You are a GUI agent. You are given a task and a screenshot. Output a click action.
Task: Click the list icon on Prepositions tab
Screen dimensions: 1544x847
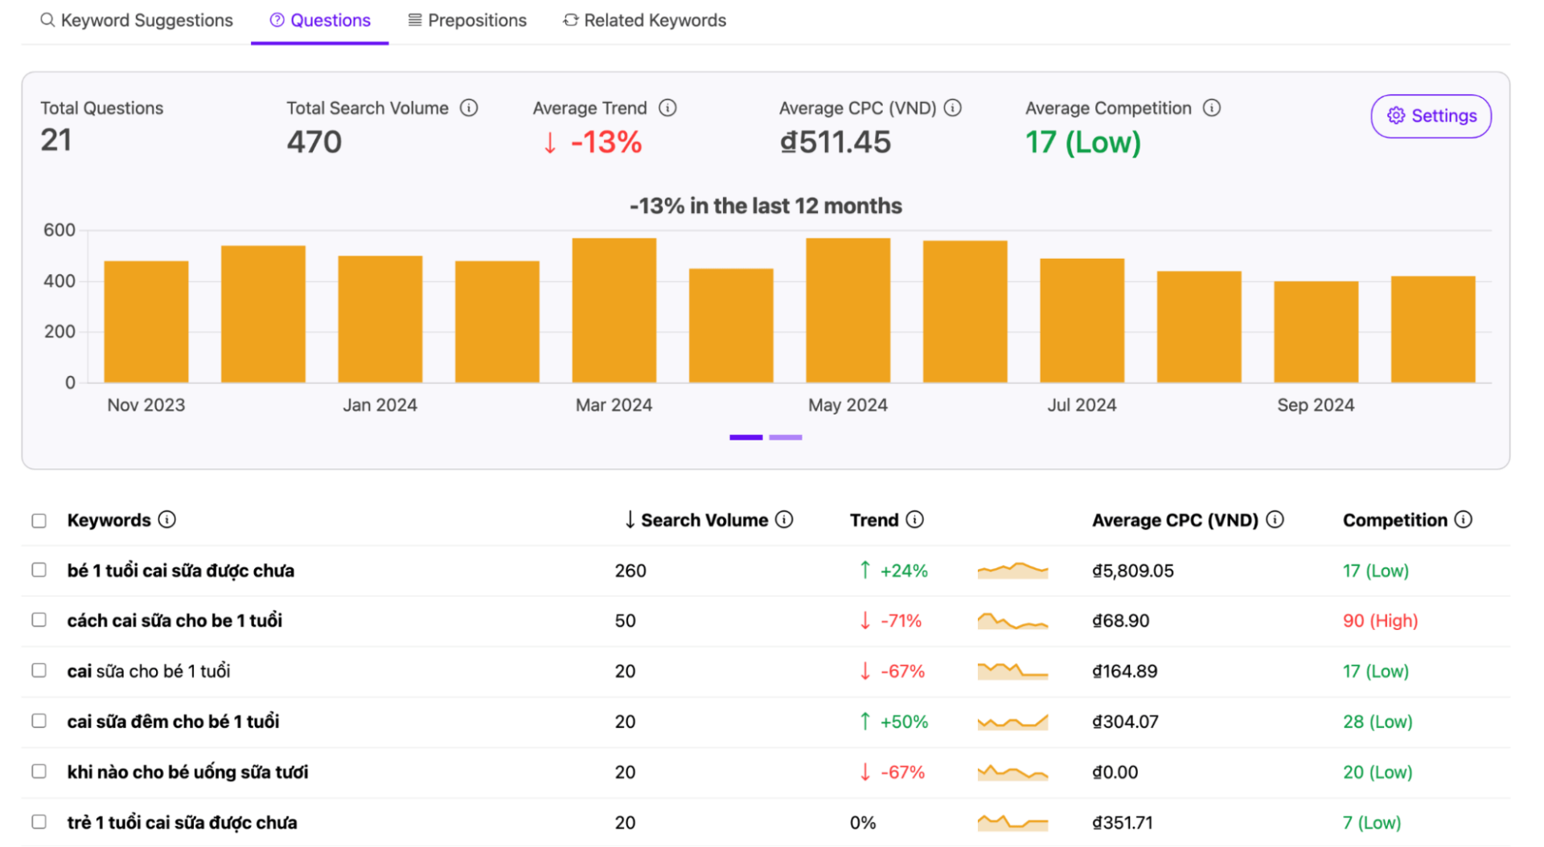[415, 20]
